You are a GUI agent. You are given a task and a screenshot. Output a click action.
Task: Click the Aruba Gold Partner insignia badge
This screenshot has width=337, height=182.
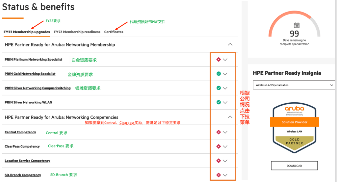coord(294,128)
